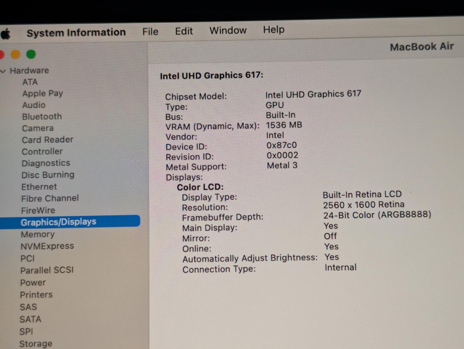Viewport: 464px width, 349px height.
Task: Select the Printers sidebar item
Action: [x=36, y=295]
